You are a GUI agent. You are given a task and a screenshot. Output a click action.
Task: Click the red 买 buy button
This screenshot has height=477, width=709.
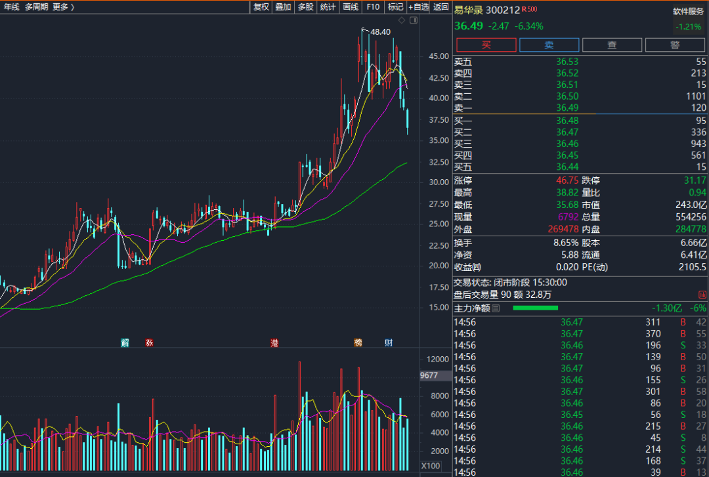tap(486, 45)
